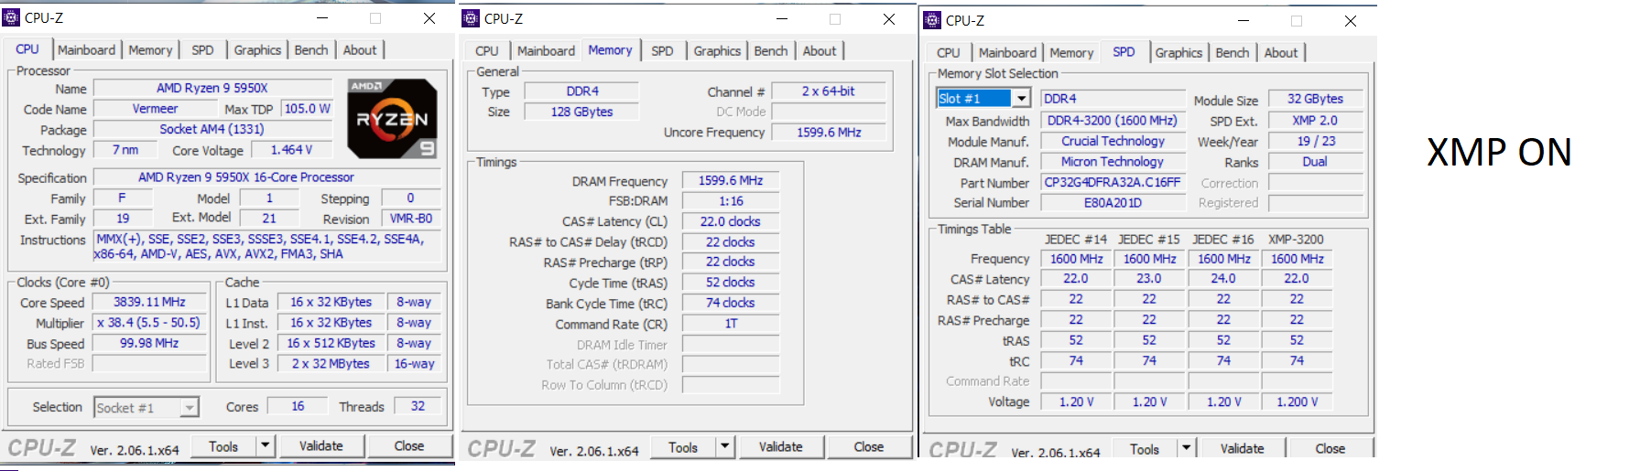Click the 32 GBytes module size value
The width and height of the screenshot is (1640, 471).
click(x=1315, y=99)
